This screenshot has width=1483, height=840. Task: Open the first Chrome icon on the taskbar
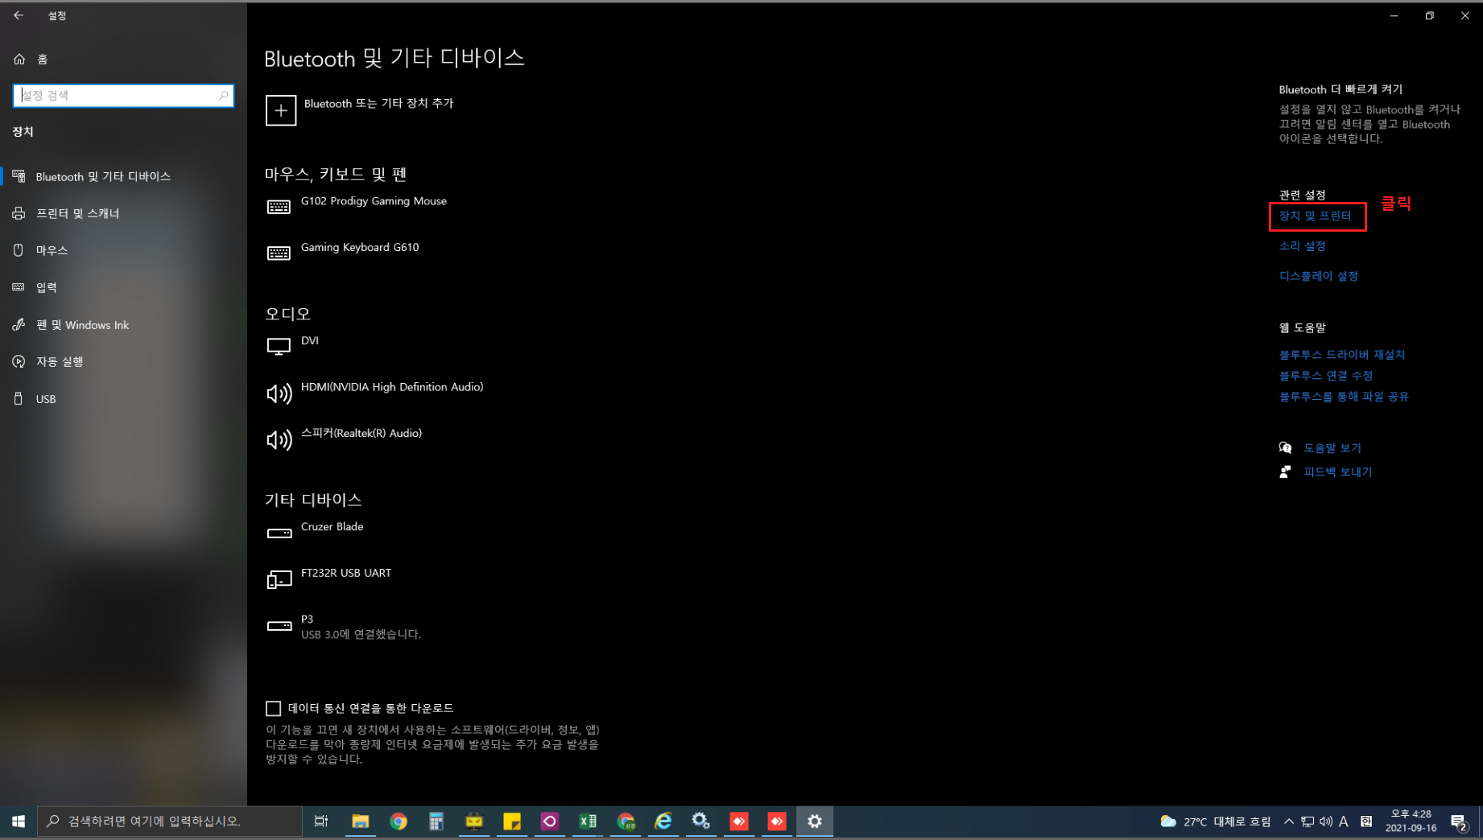398,821
